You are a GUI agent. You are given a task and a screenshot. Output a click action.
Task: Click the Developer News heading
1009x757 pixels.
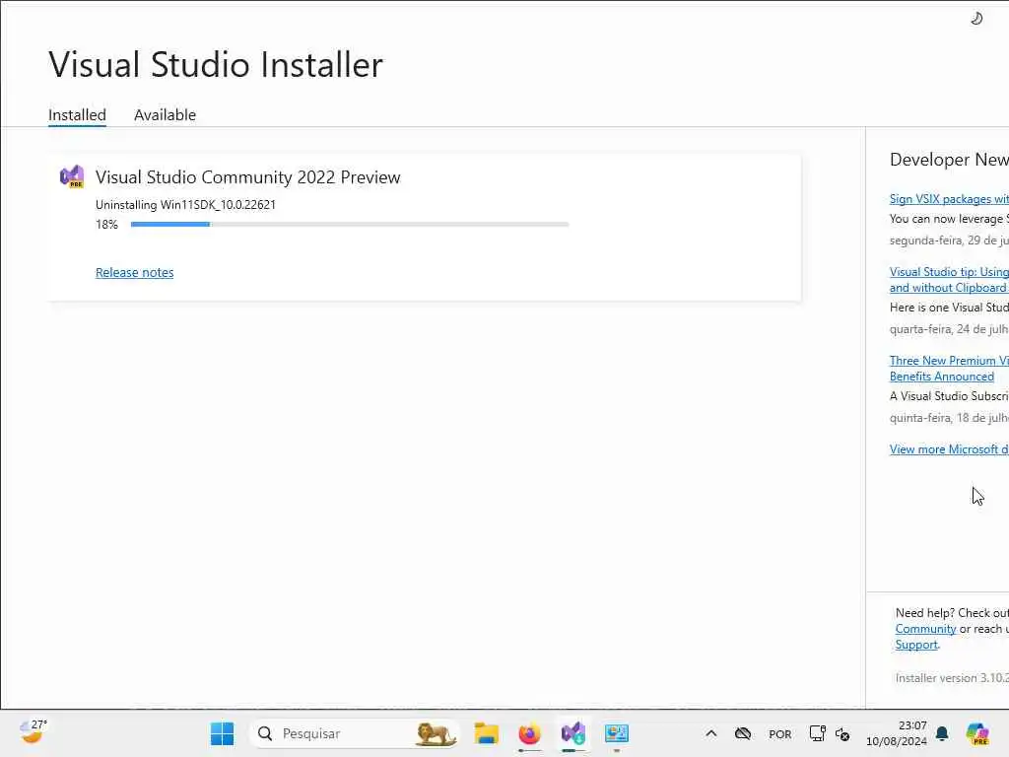949,160
